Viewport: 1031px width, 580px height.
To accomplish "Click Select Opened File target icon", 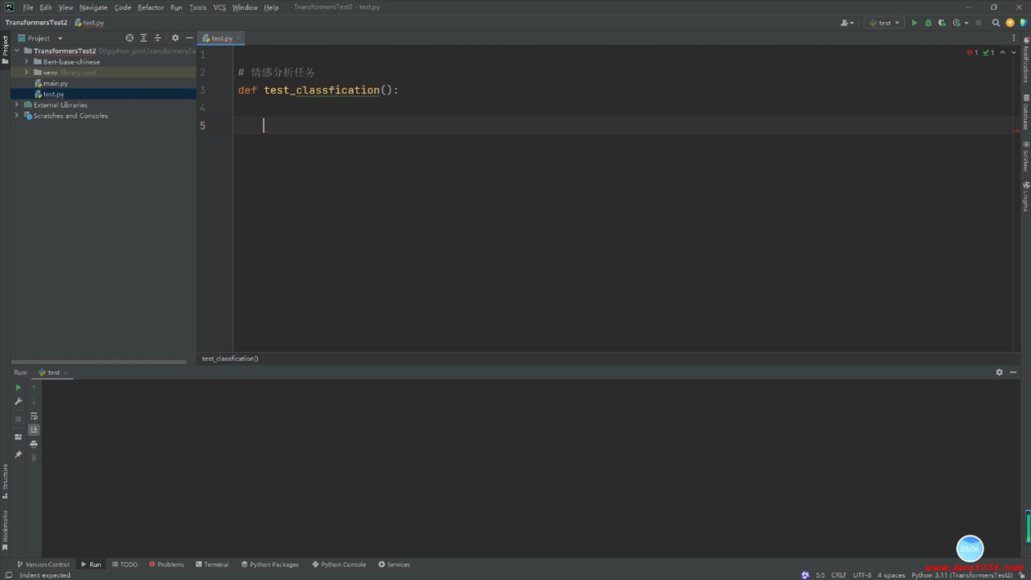I will tap(129, 38).
